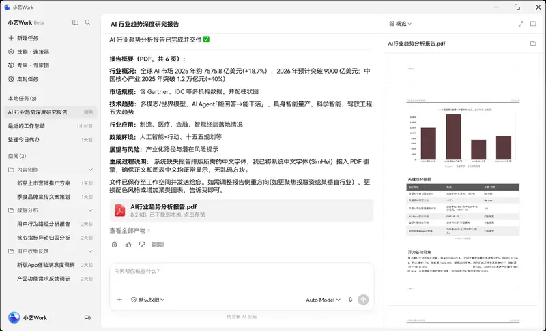Click the 关键细分数据 table in preview
Screen dimensions: 546x331
pyautogui.click(x=463, y=210)
